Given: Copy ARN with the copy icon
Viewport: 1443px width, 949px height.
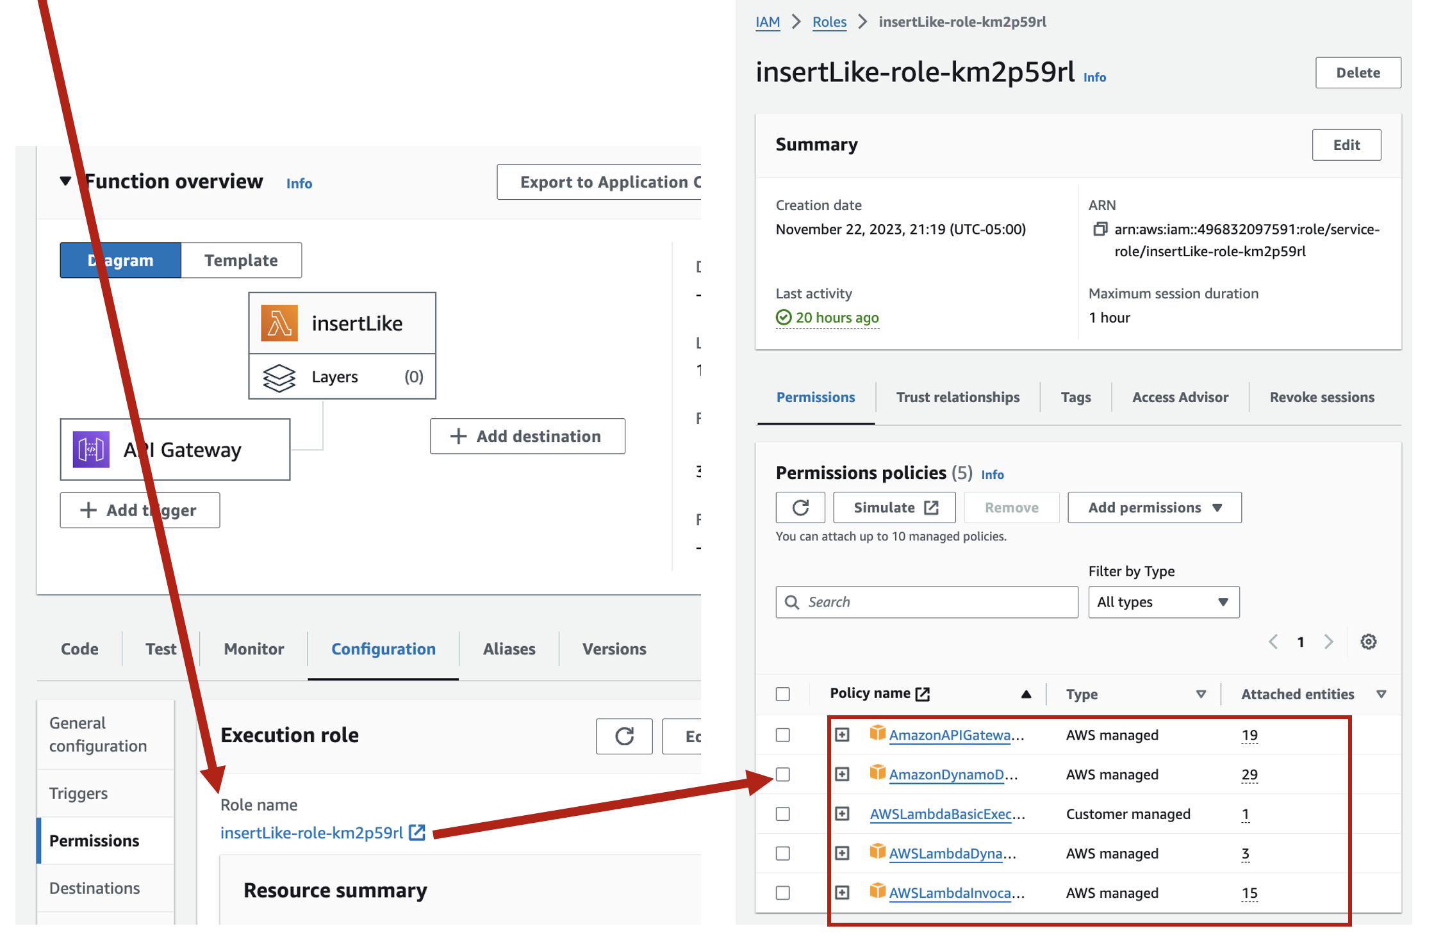Looking at the screenshot, I should (1100, 229).
